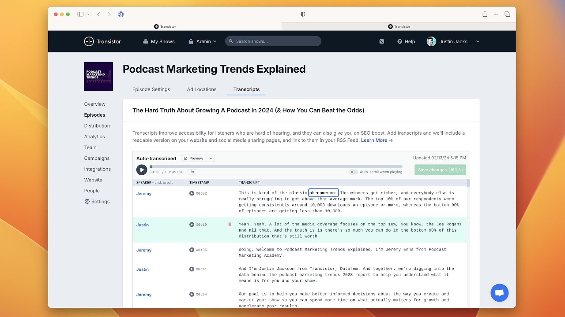Go forward in browser history
Viewport: 565px width, 317px height.
point(109,14)
